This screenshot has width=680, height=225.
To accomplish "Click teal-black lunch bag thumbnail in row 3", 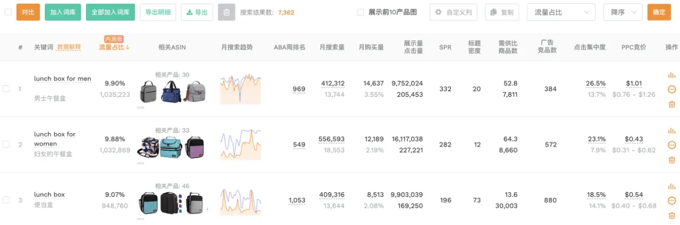I will [x=149, y=204].
